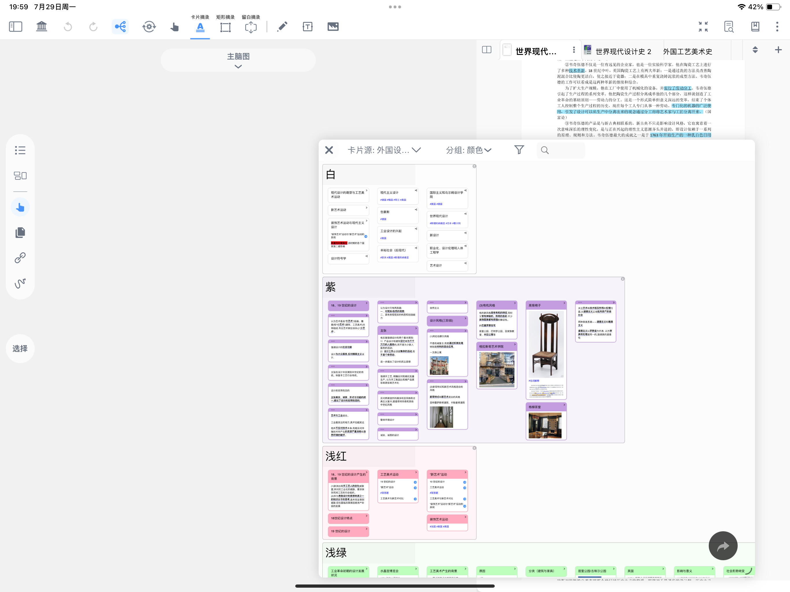Expand the 18世纪设计特点 card arrow
790x592 pixels.
coord(366,516)
